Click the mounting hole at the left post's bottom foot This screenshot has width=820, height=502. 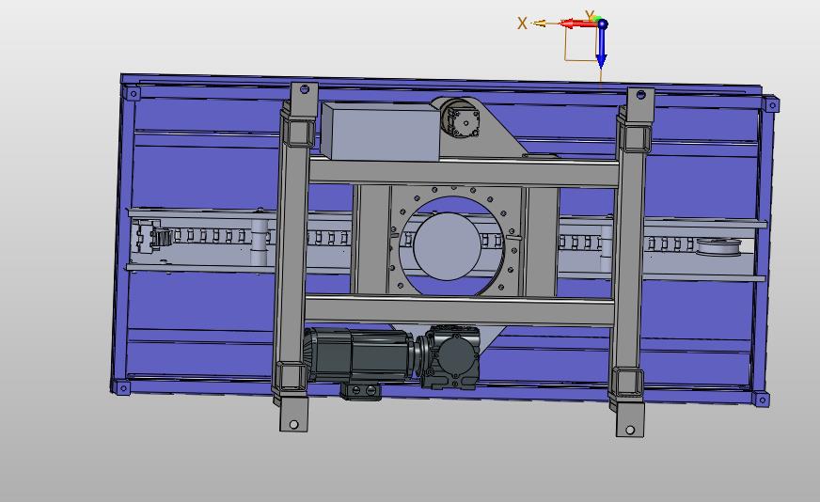point(293,424)
